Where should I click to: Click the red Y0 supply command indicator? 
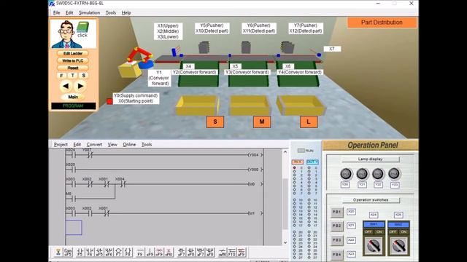click(x=109, y=101)
